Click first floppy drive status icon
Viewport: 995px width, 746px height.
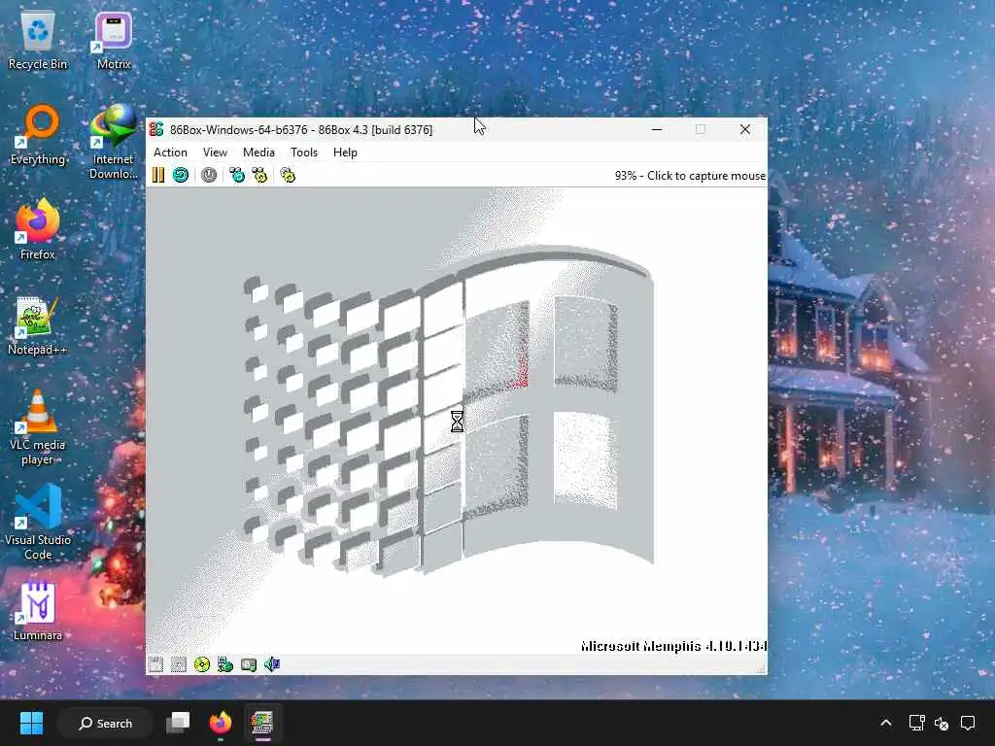[x=155, y=664]
